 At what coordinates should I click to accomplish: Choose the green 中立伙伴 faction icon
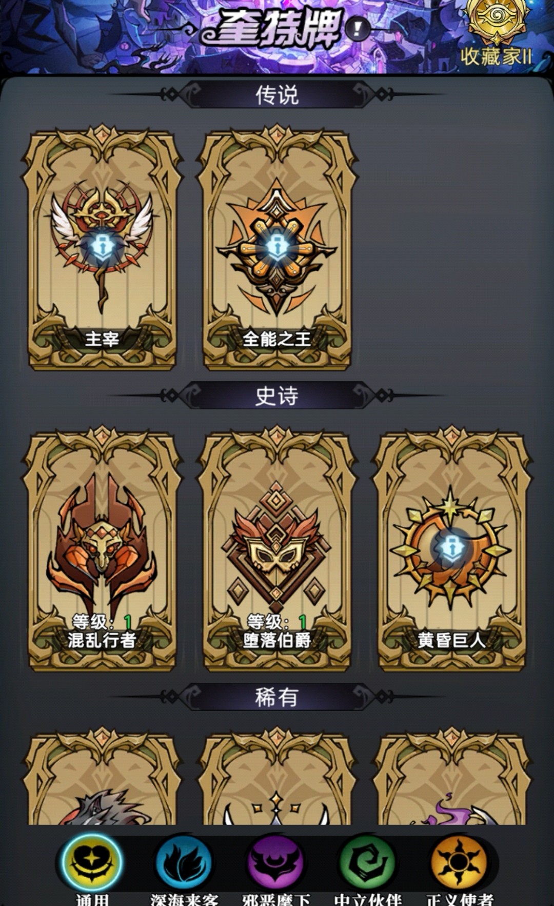[x=367, y=863]
